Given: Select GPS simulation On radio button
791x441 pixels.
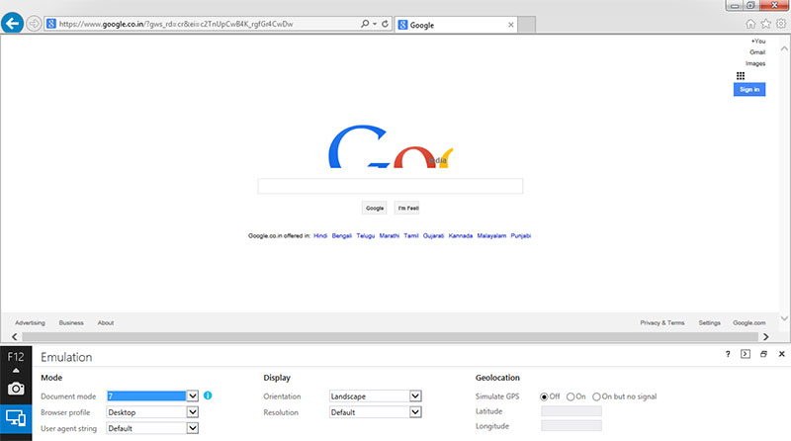Looking at the screenshot, I should coord(571,397).
